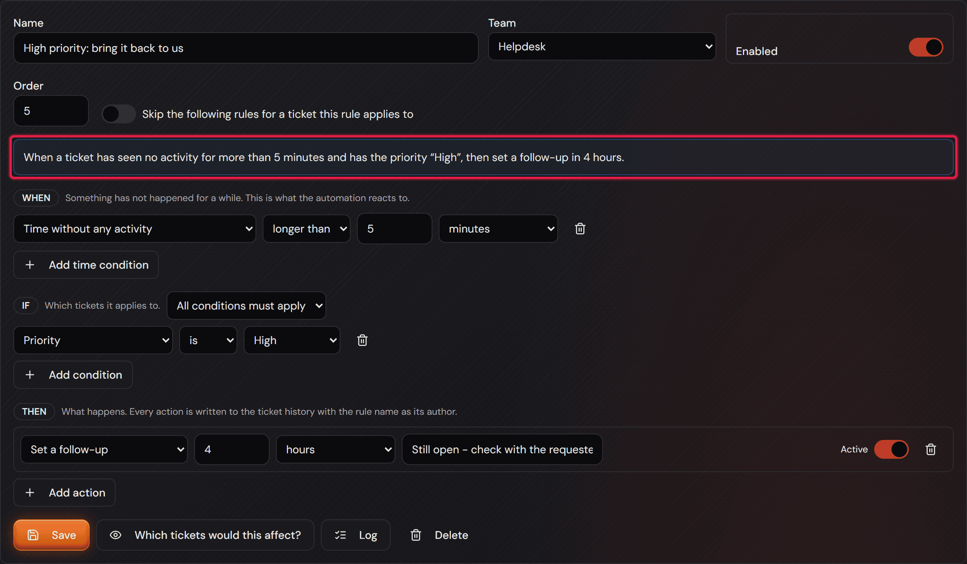Viewport: 967px width, 564px height.
Task: Click the rule summary sentence box
Action: click(483, 157)
